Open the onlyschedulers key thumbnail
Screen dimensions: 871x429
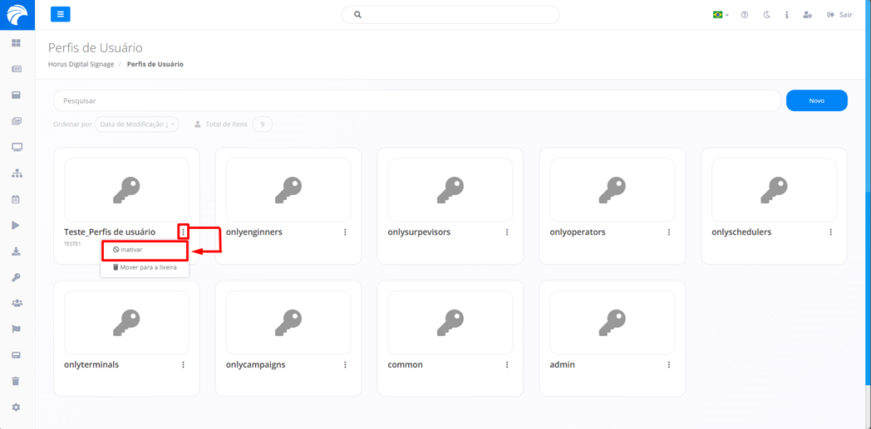click(x=774, y=190)
